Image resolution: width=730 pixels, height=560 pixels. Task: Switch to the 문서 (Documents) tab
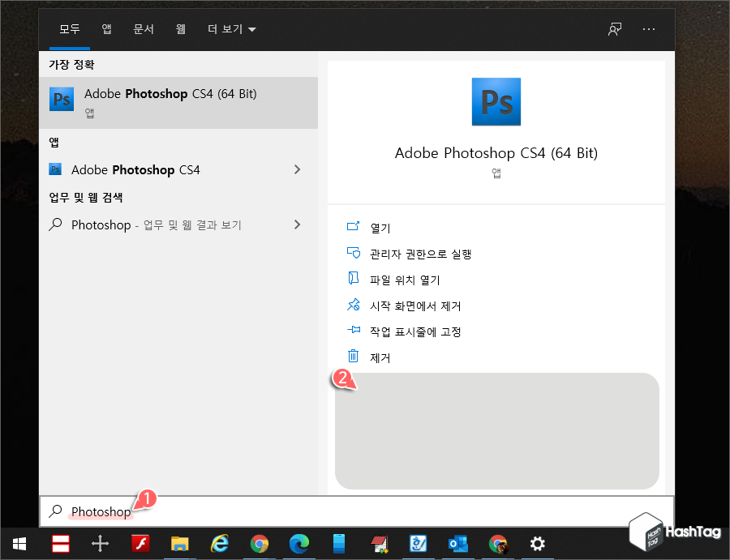coord(144,28)
